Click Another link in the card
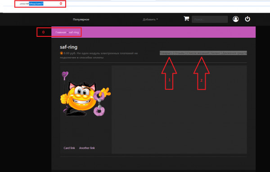The height and width of the screenshot is (172, 270). (x=87, y=148)
